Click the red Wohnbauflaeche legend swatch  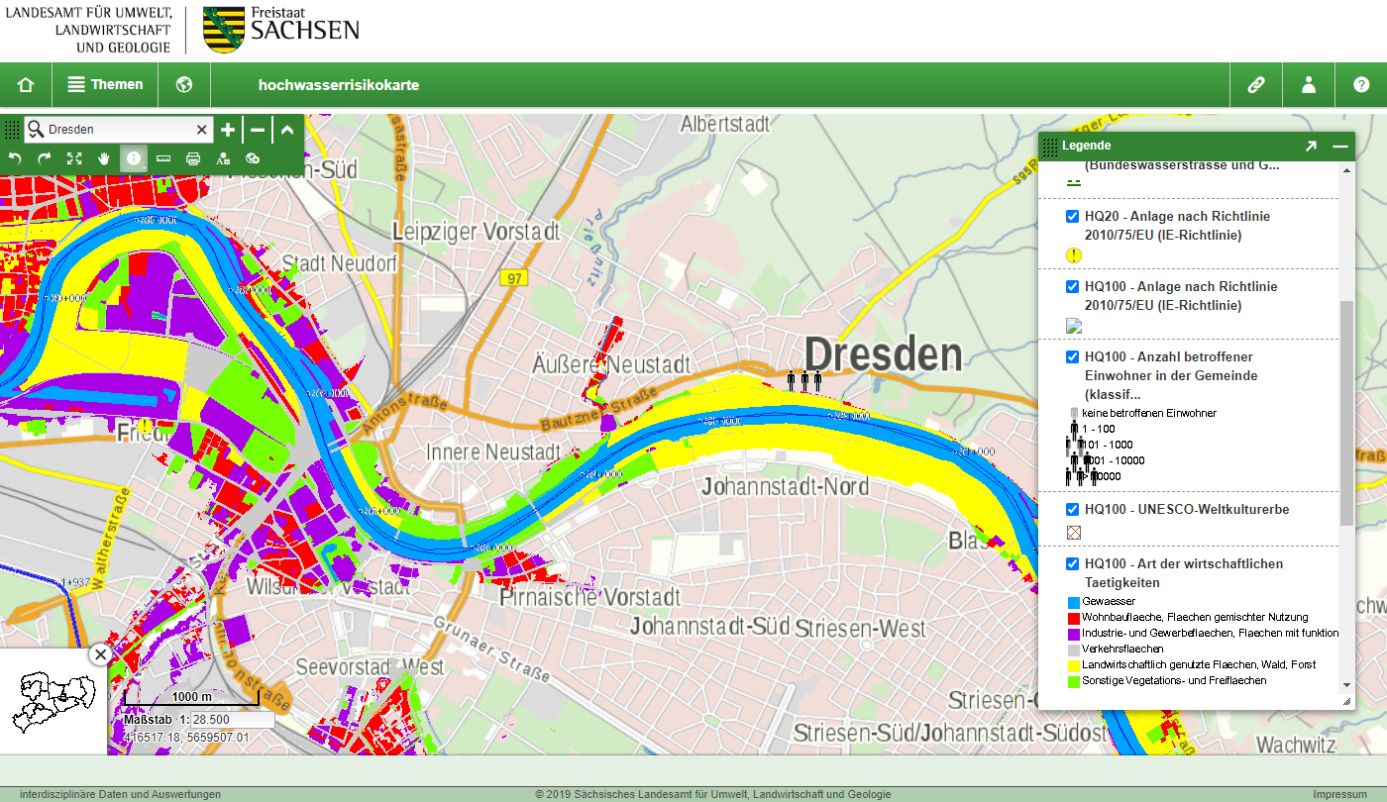point(1073,618)
